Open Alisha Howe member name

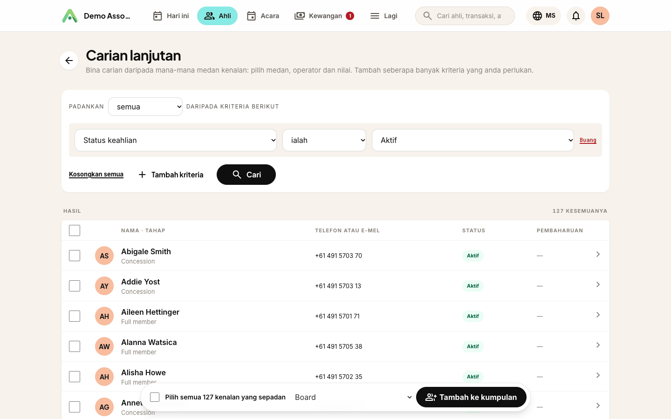(x=144, y=372)
